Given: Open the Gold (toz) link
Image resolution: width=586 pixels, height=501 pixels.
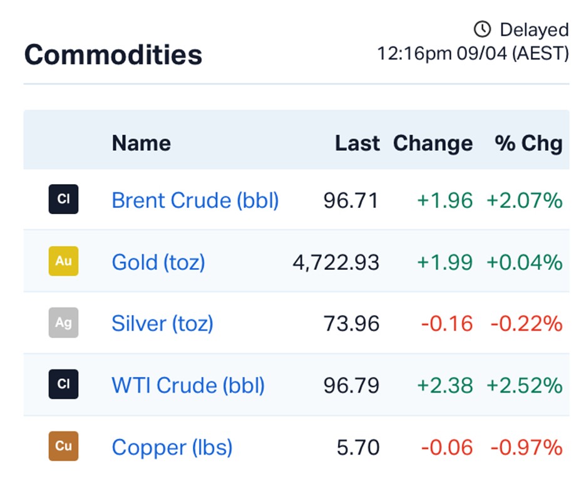Looking at the screenshot, I should click(158, 262).
